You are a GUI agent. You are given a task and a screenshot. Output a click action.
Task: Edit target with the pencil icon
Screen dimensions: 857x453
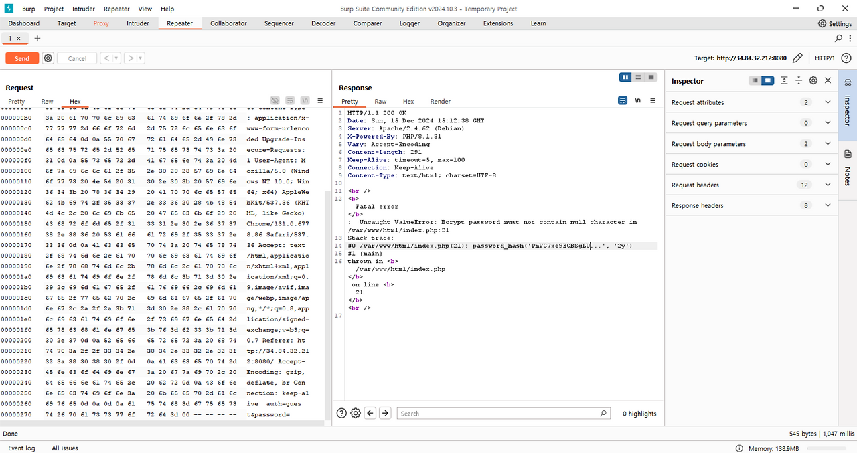tap(797, 58)
